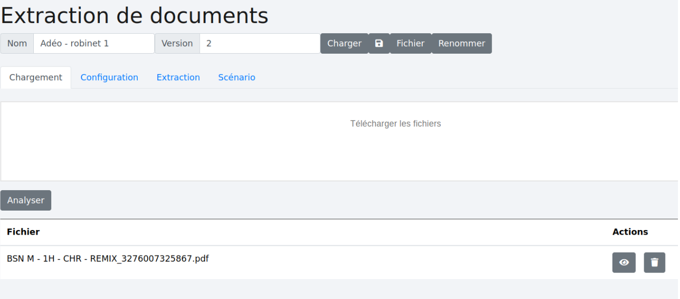
Task: Click into the Version input field
Action: (x=260, y=43)
